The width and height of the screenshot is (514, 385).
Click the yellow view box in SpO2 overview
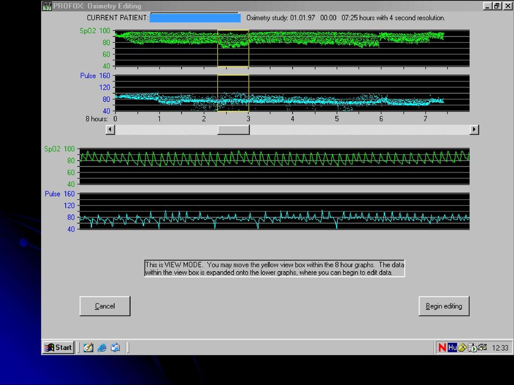[233, 48]
